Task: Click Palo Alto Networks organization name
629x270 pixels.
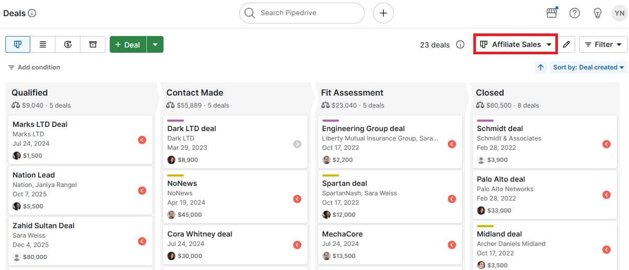Action: (505, 189)
